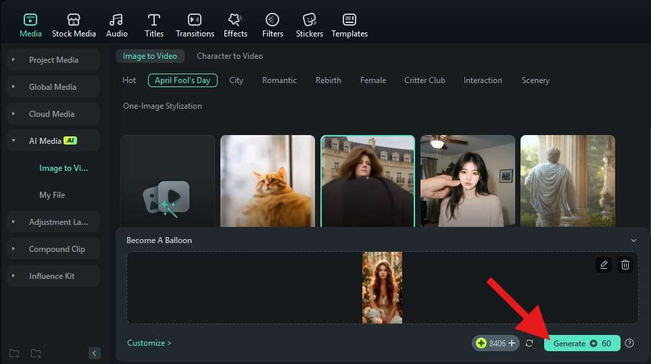Click the Cloud Media label
This screenshot has width=651, height=364.
(51, 113)
